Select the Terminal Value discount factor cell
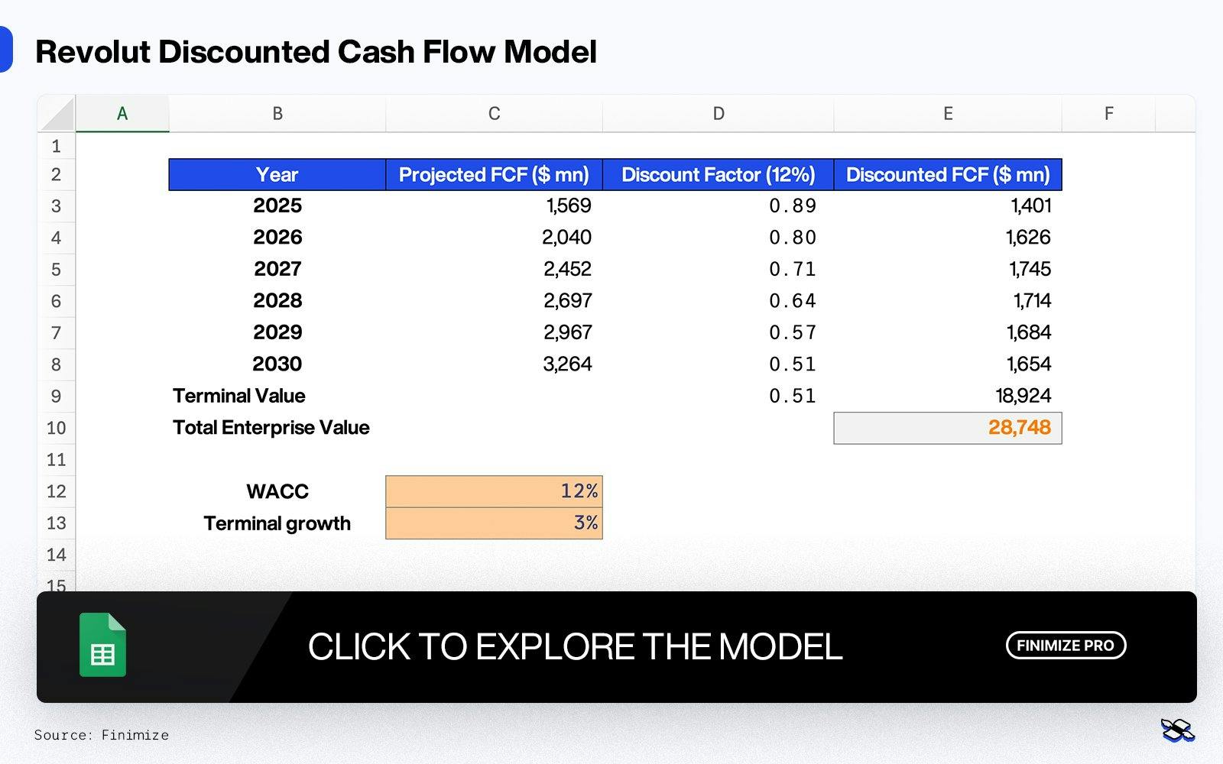 point(719,397)
